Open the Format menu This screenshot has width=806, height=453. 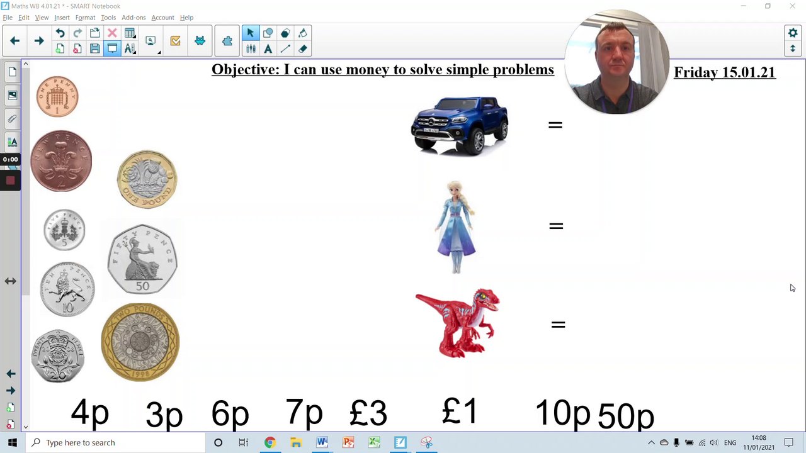(x=85, y=18)
